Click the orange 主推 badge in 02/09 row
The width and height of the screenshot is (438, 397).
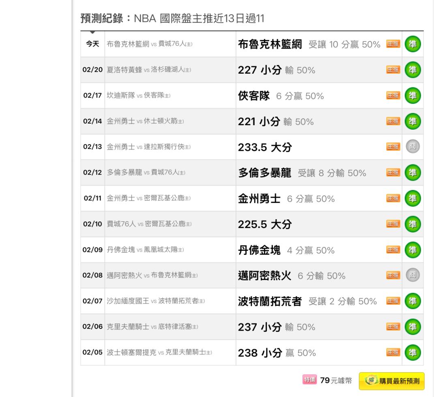pos(393,250)
